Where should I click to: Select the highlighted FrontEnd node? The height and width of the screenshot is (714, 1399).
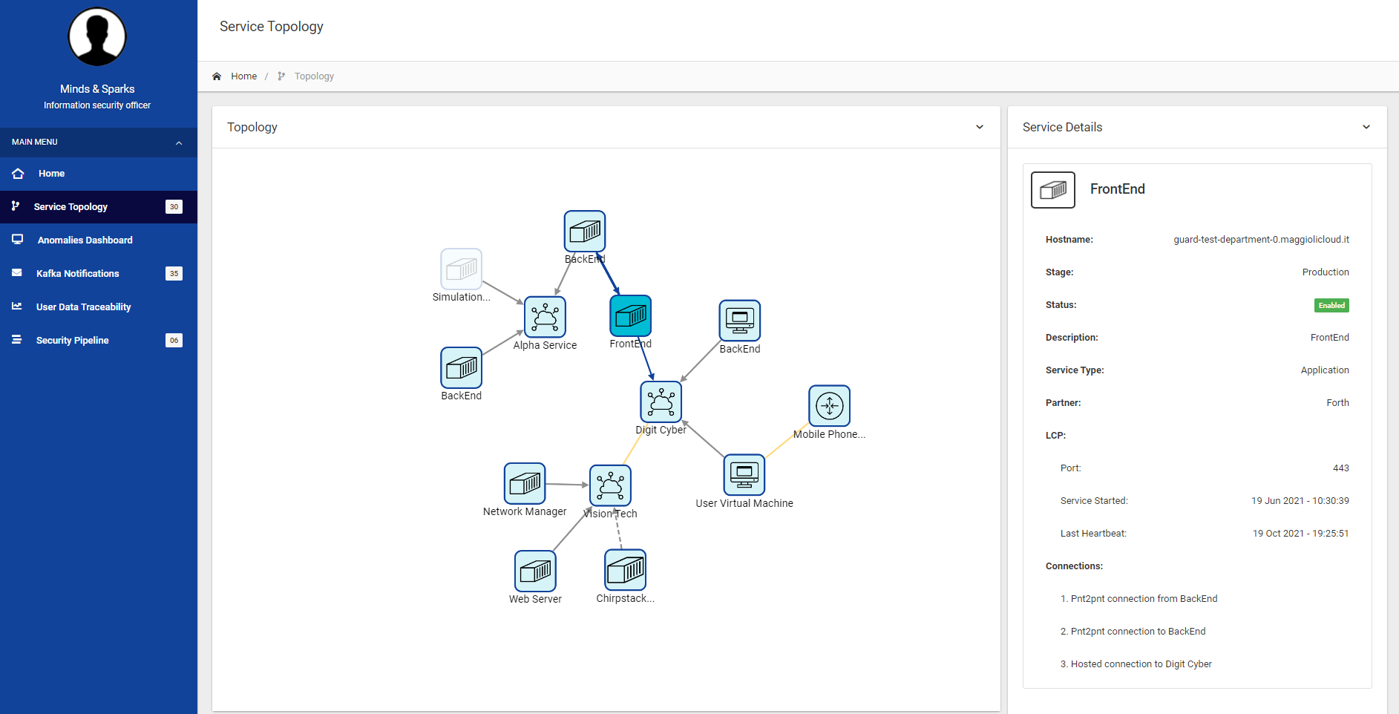coord(631,316)
